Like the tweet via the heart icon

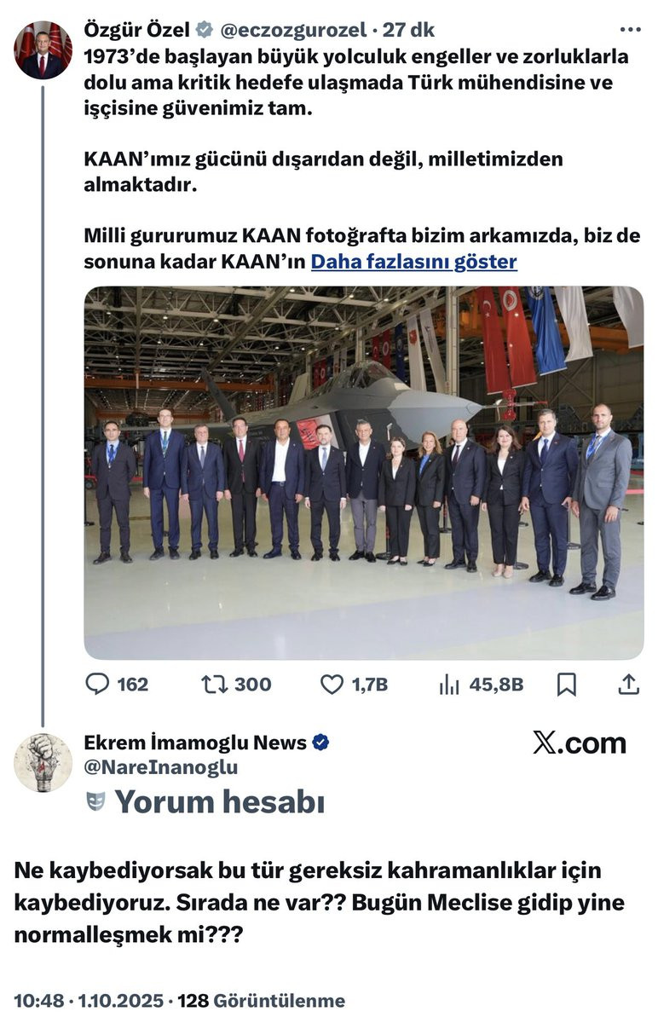(x=332, y=684)
